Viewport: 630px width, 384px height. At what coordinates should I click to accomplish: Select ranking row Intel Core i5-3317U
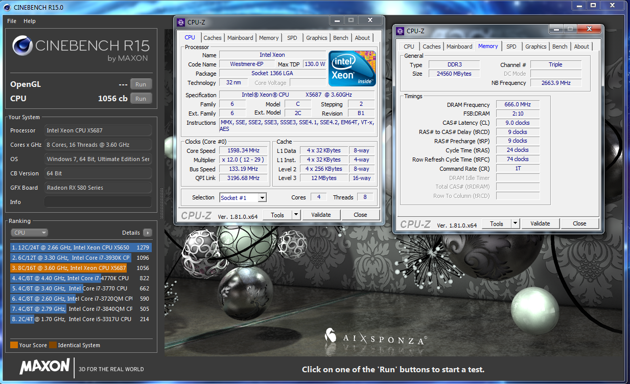(81, 319)
